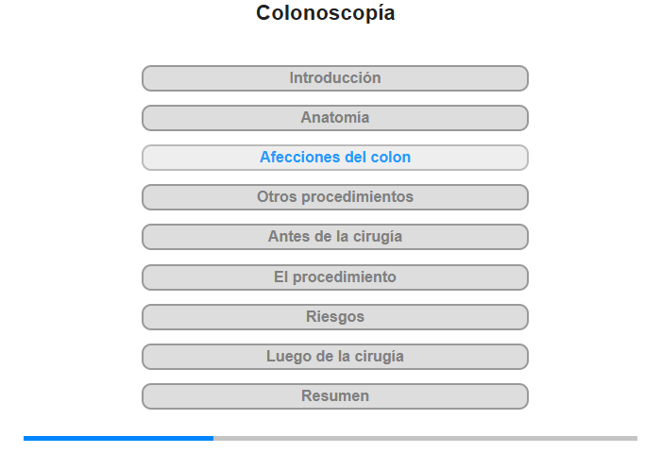Open the Introducción section
This screenshot has width=661, height=453.
335,78
